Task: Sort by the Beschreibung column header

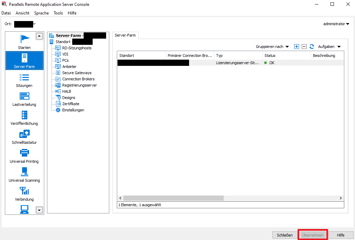Action: [x=327, y=56]
